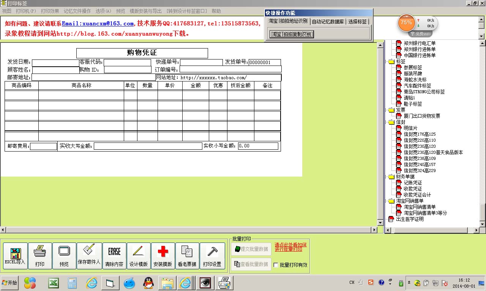Click the 保存寄件人 save sender icon
Image resolution: width=486 pixels, height=291 pixels.
89,255
